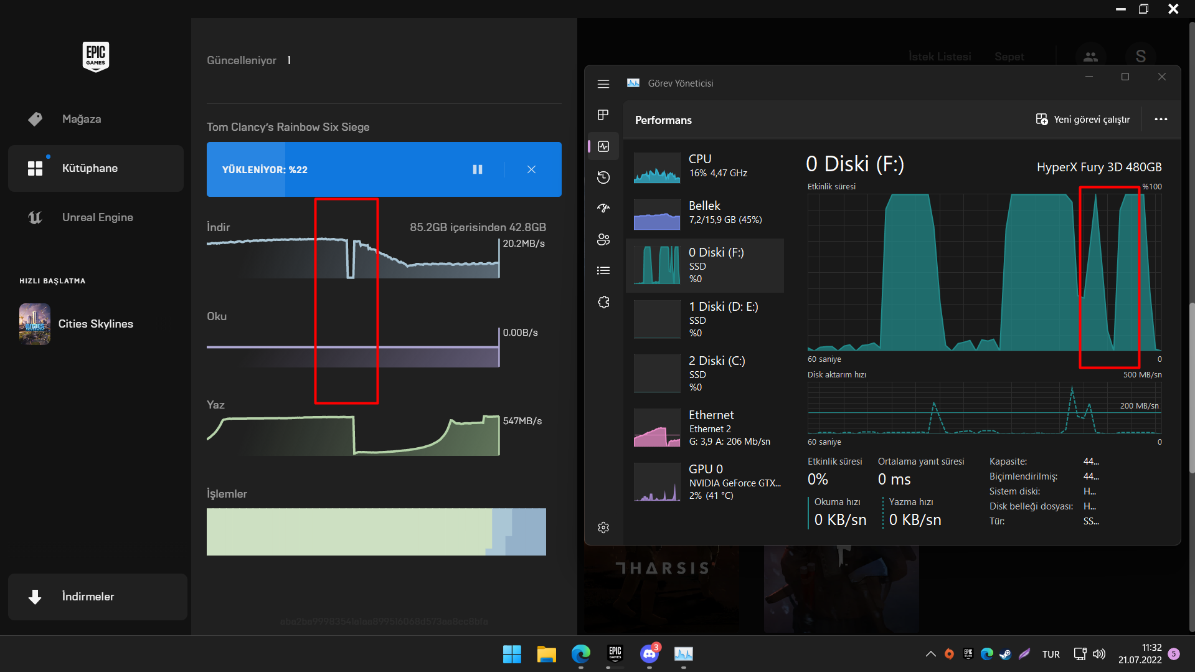Image resolution: width=1195 pixels, height=672 pixels.
Task: Select CPU performance graph entry
Action: pos(705,167)
